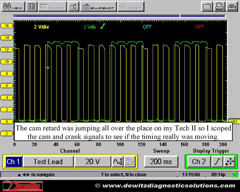The image size is (240, 192).
Task: Open the 20 V scale selector
Action: click(92, 161)
